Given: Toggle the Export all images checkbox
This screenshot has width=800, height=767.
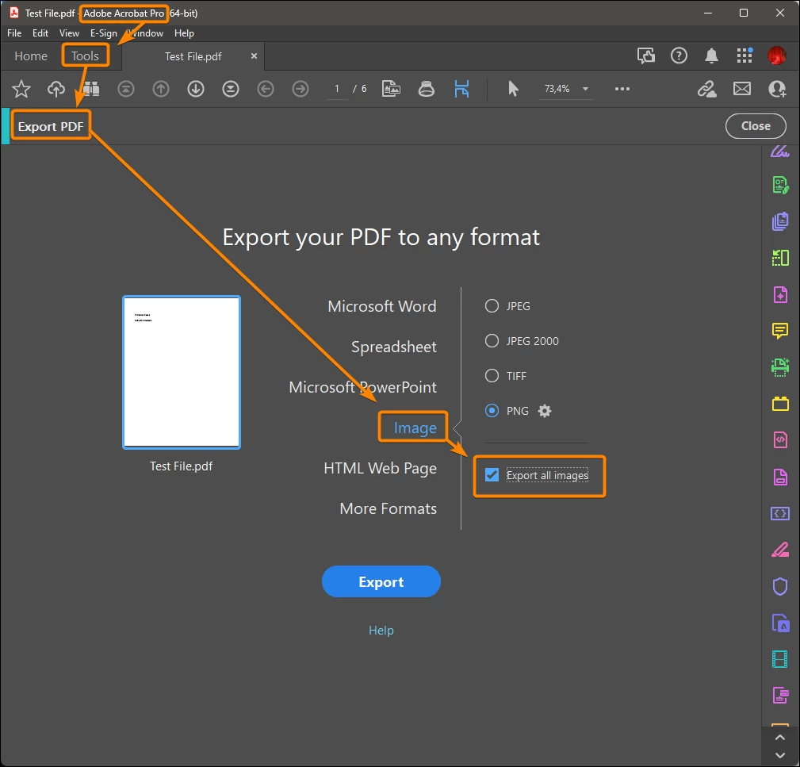Looking at the screenshot, I should pos(492,475).
